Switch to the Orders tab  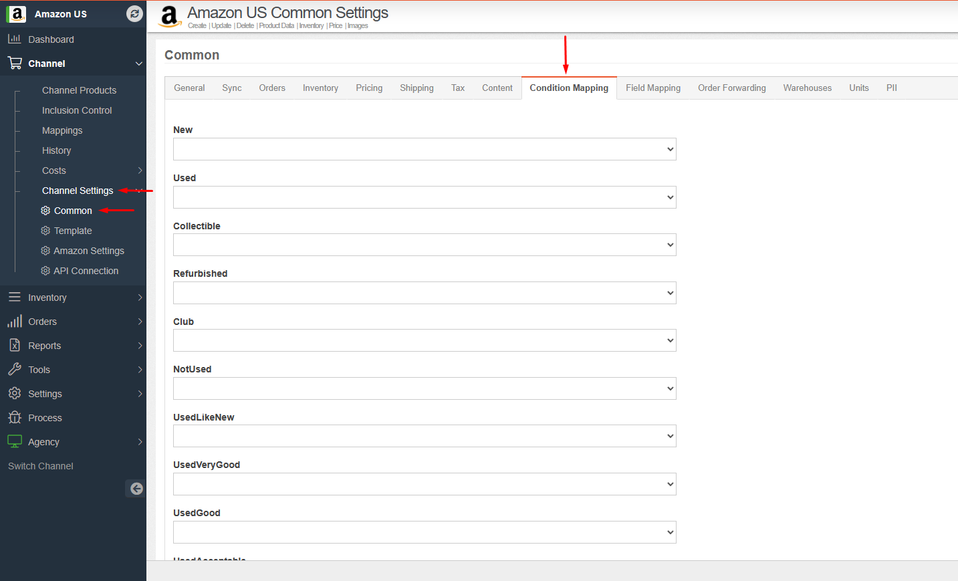pos(272,88)
